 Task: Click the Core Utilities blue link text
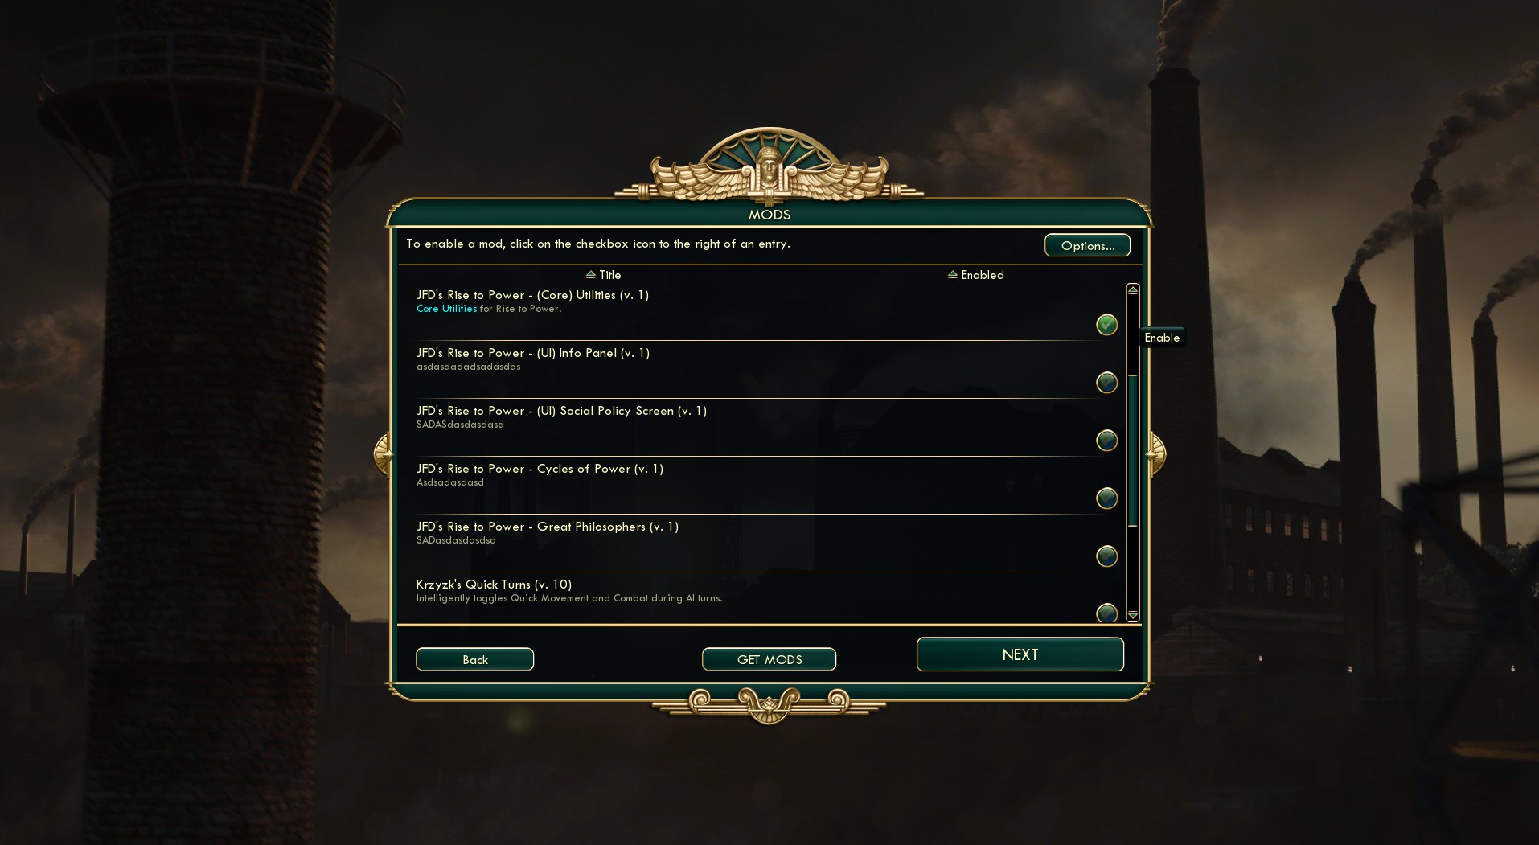click(x=446, y=309)
